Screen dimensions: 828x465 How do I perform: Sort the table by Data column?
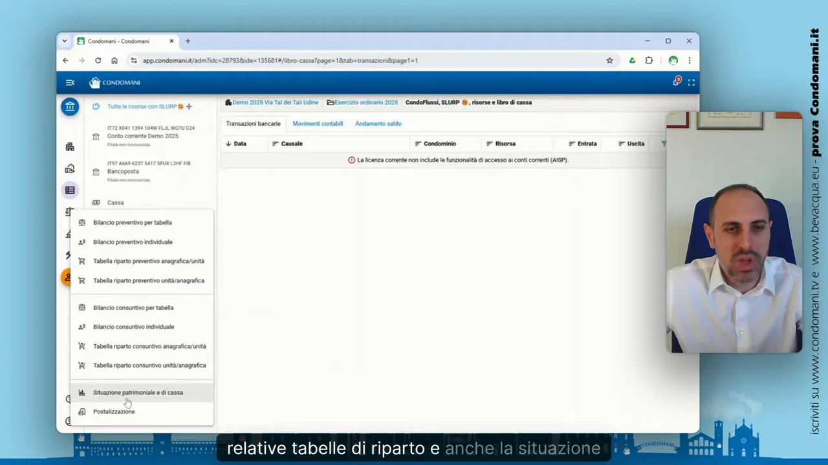236,143
